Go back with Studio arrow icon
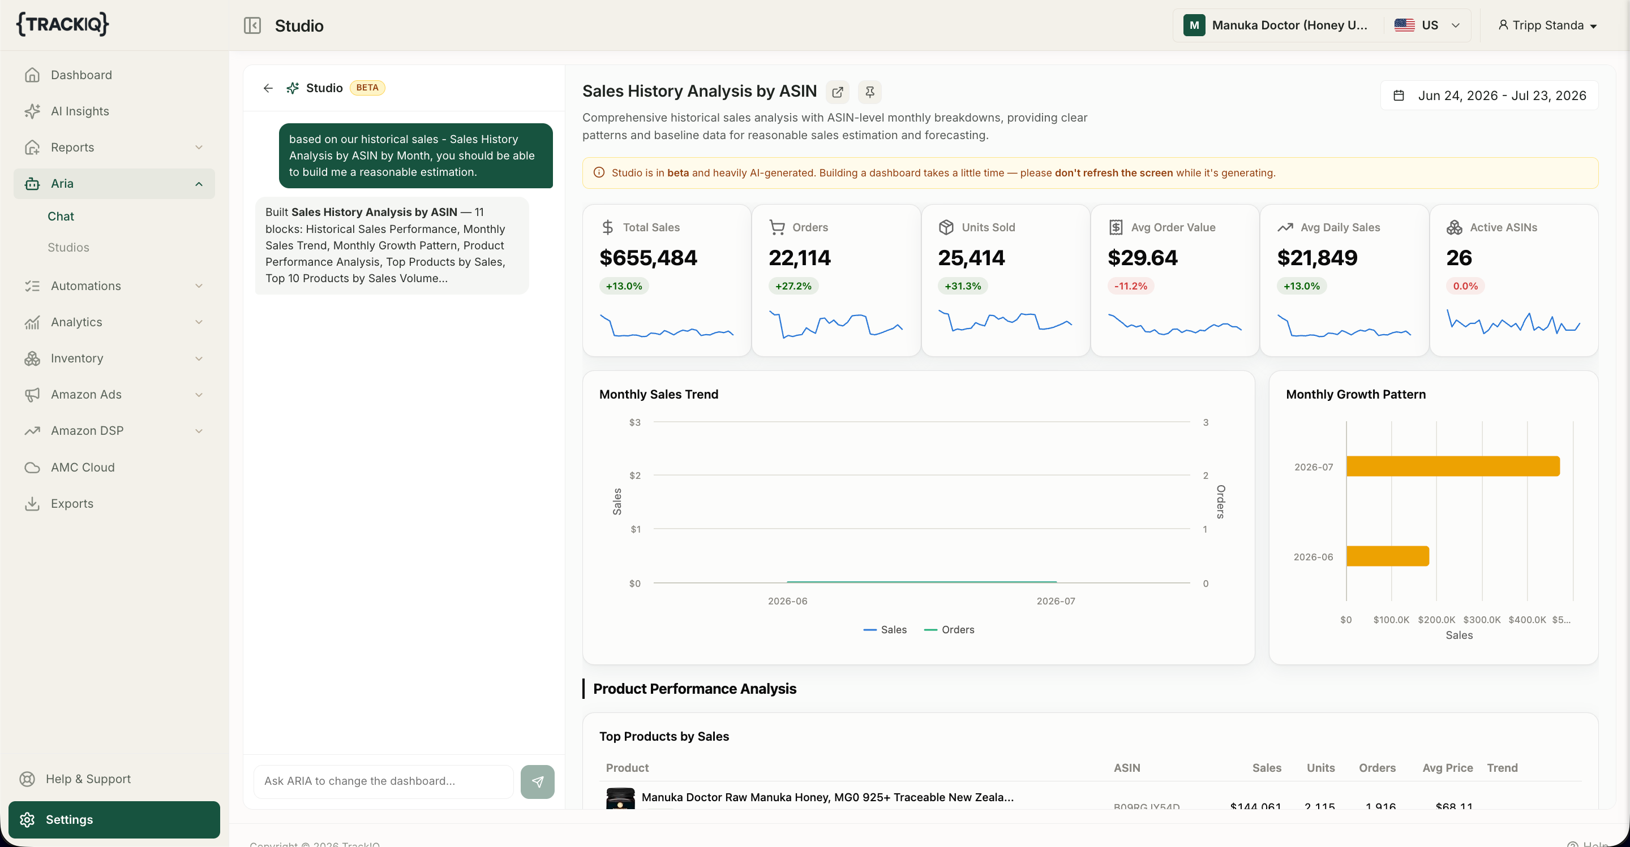1630x847 pixels. pyautogui.click(x=268, y=88)
